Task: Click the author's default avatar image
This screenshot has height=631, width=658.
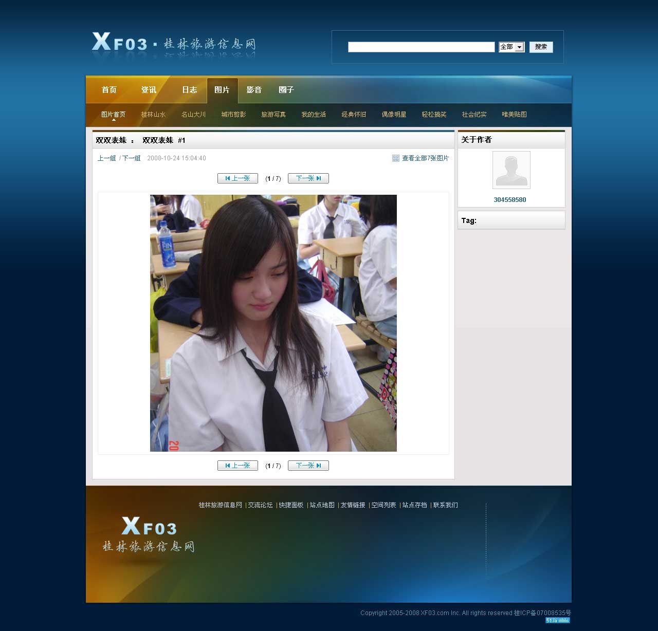Action: coord(511,170)
